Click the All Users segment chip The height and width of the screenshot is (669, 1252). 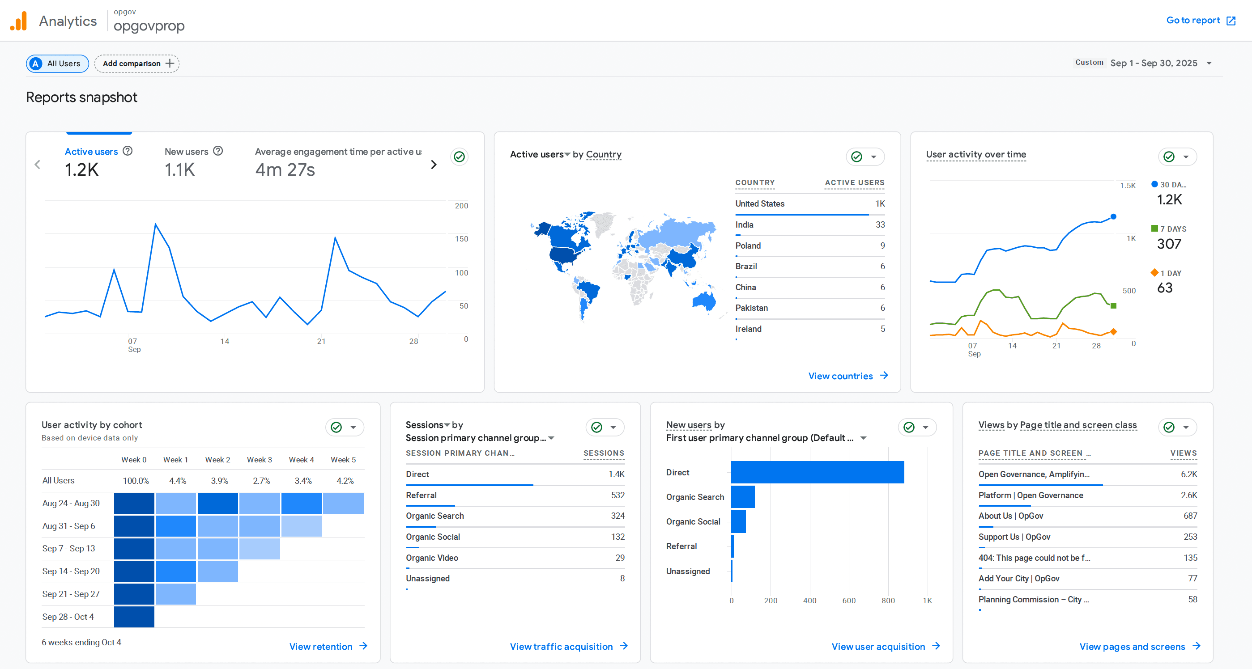coord(57,64)
